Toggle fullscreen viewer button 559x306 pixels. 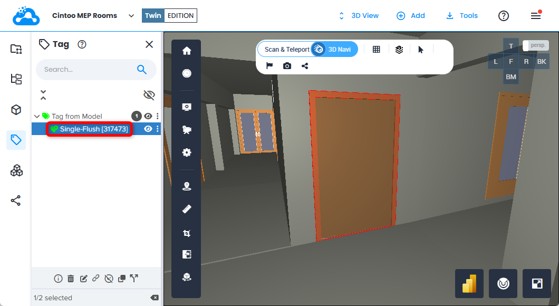536,283
